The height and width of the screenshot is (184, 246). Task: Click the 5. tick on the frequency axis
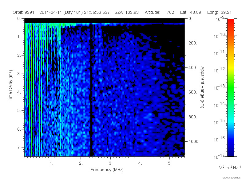click(170, 163)
